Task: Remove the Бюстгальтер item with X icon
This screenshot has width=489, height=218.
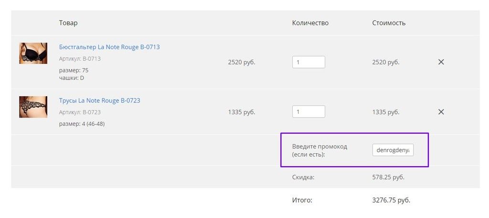Action: 441,62
